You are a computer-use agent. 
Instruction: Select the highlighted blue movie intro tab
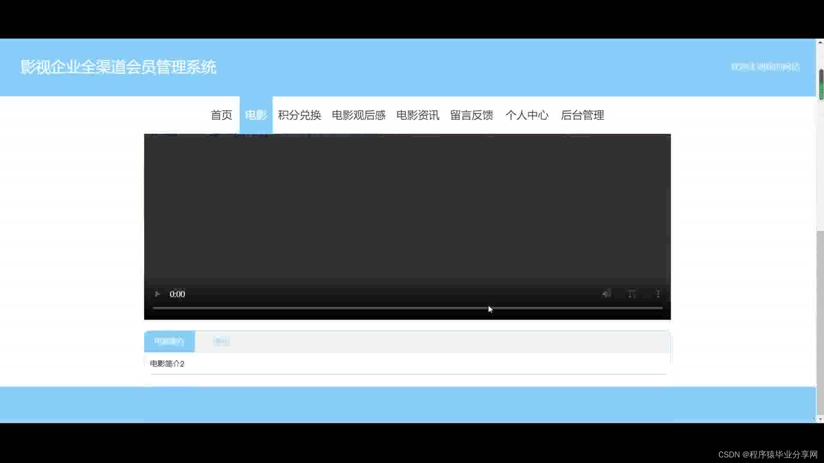click(x=169, y=341)
